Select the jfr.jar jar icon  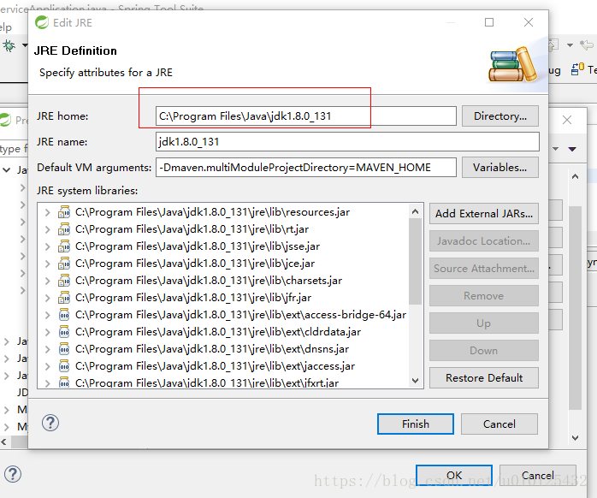64,298
